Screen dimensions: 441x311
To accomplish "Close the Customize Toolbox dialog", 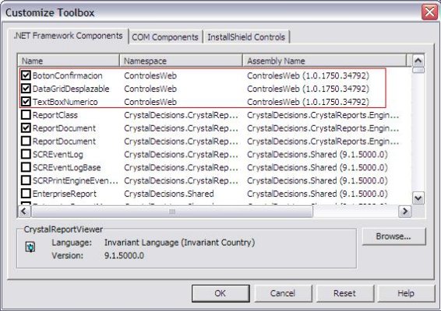I will (x=429, y=12).
